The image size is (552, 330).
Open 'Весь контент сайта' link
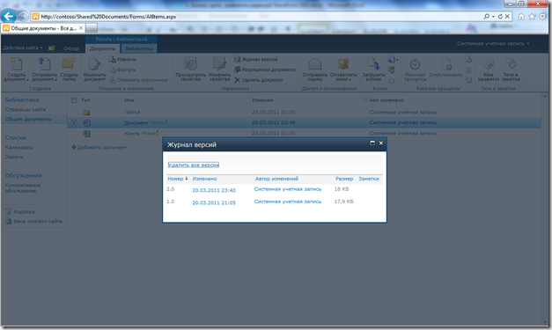coord(38,221)
